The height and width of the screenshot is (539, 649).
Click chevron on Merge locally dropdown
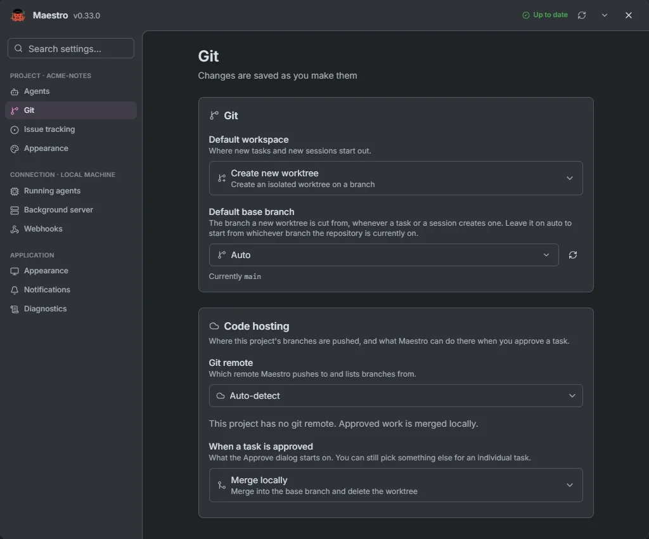pos(570,485)
